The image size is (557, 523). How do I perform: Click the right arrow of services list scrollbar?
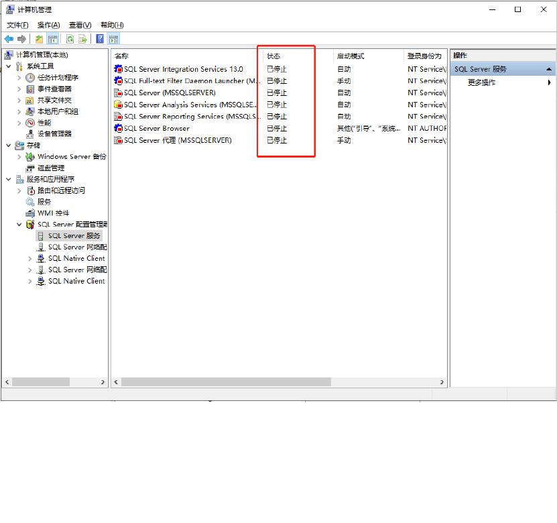[x=442, y=382]
